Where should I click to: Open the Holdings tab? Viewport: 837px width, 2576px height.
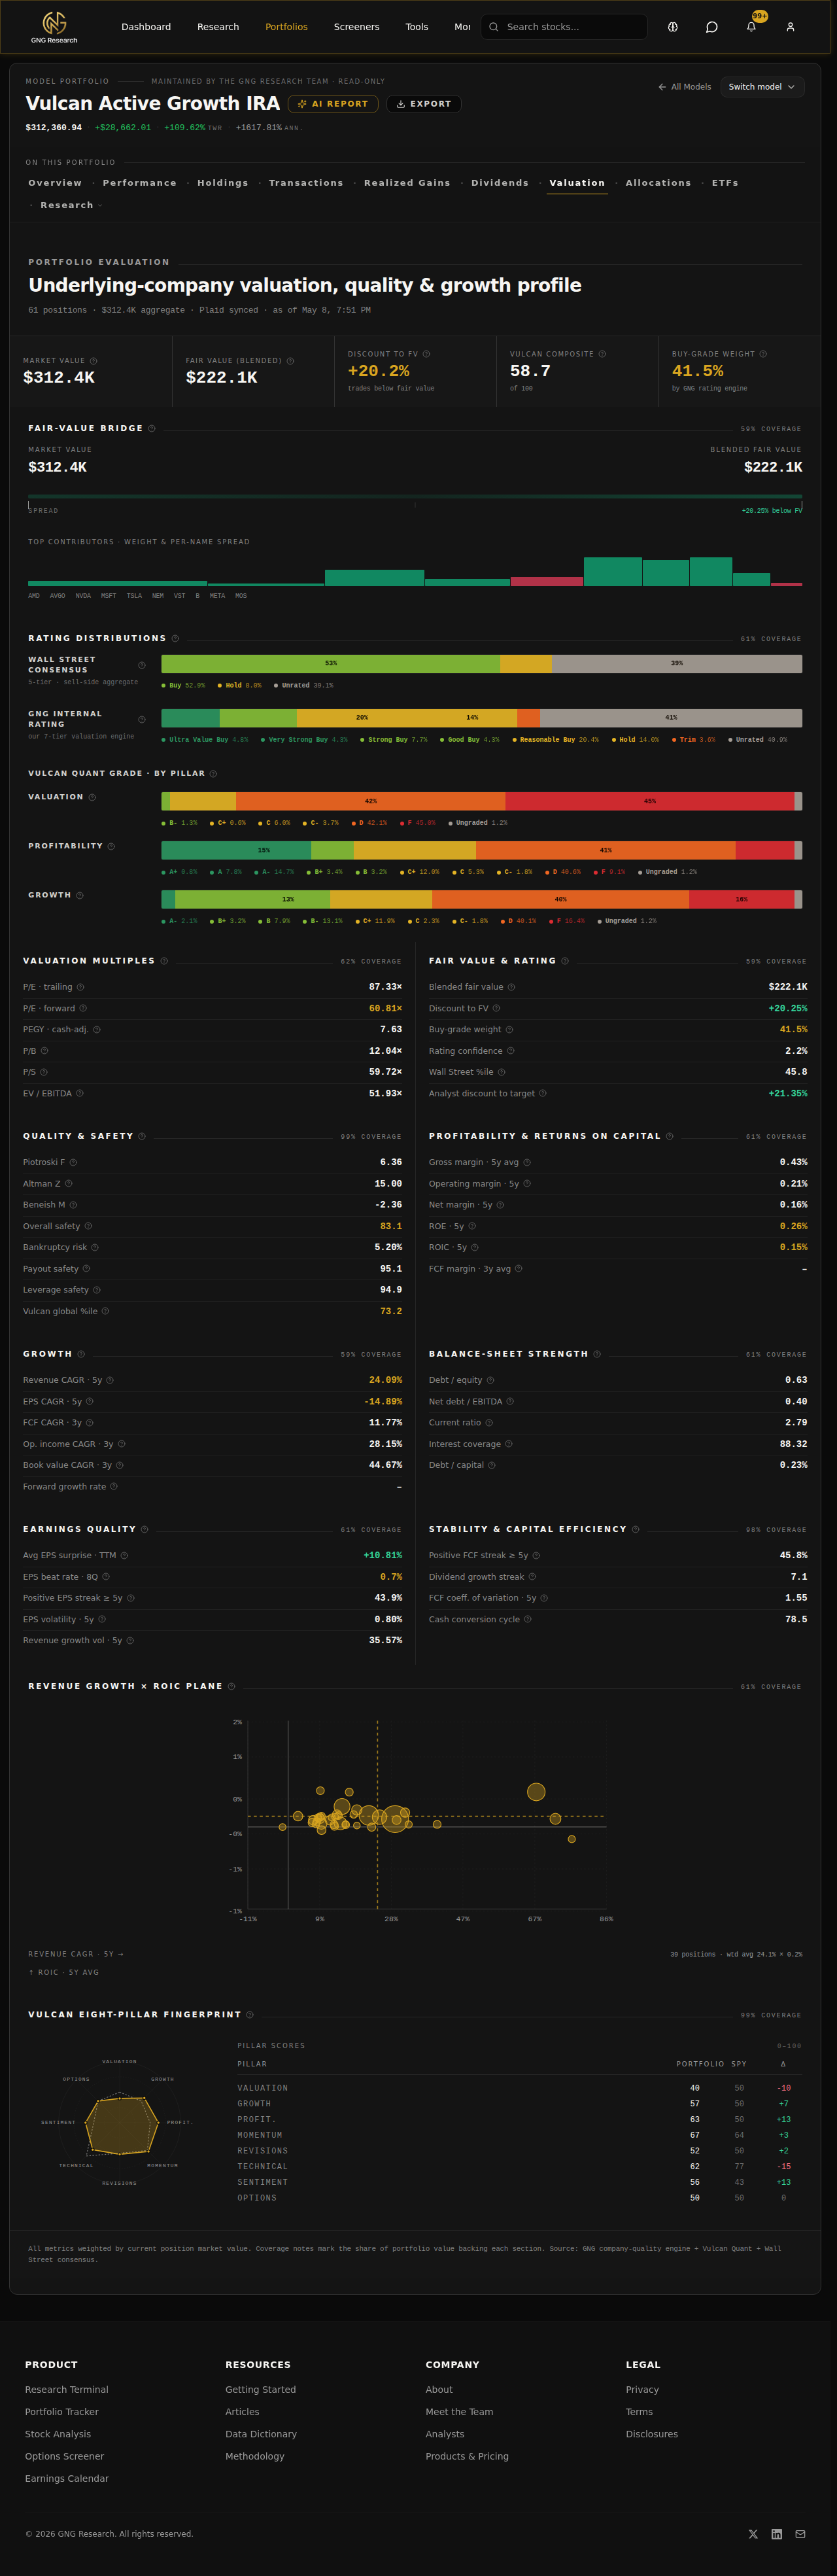click(x=222, y=183)
